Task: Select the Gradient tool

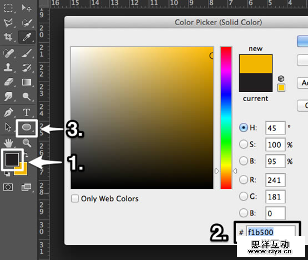Action: [27, 82]
